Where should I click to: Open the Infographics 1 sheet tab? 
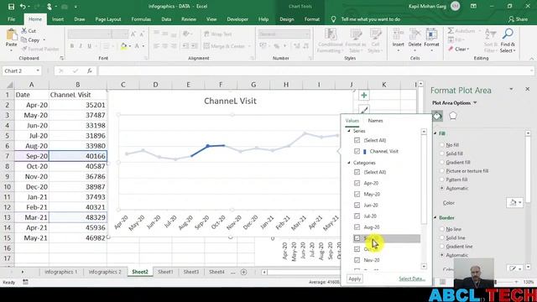(61, 272)
